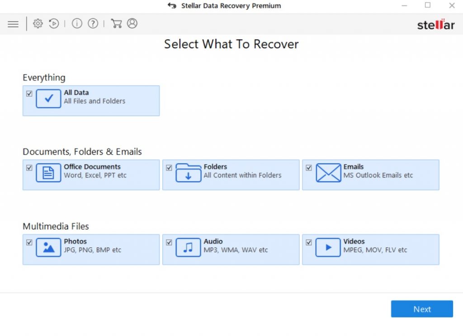Open the shopping cart icon
The width and height of the screenshot is (463, 336).
click(x=116, y=24)
